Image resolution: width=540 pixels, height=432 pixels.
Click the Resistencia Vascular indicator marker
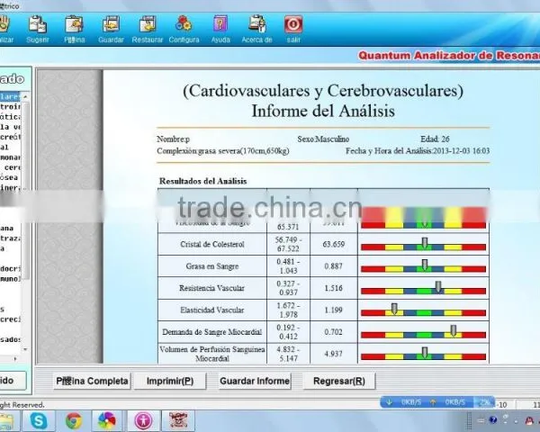tap(438, 287)
